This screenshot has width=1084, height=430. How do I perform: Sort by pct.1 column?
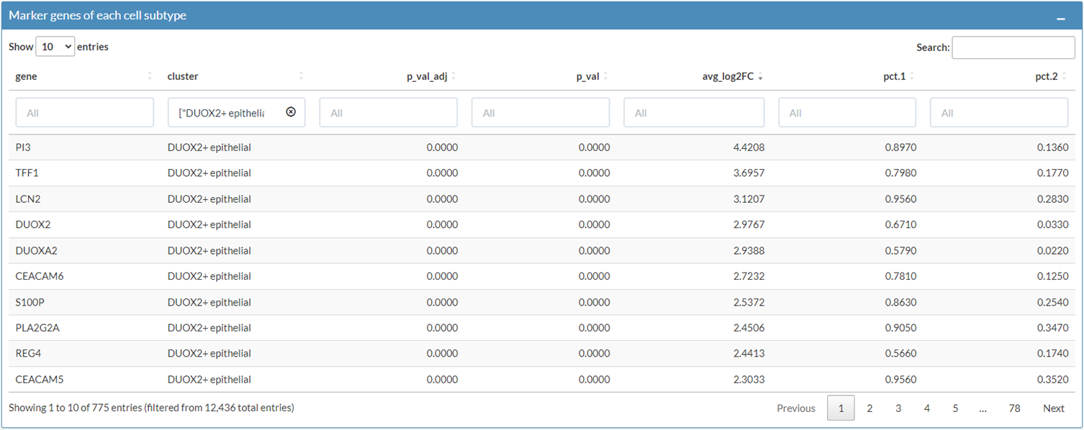(894, 76)
